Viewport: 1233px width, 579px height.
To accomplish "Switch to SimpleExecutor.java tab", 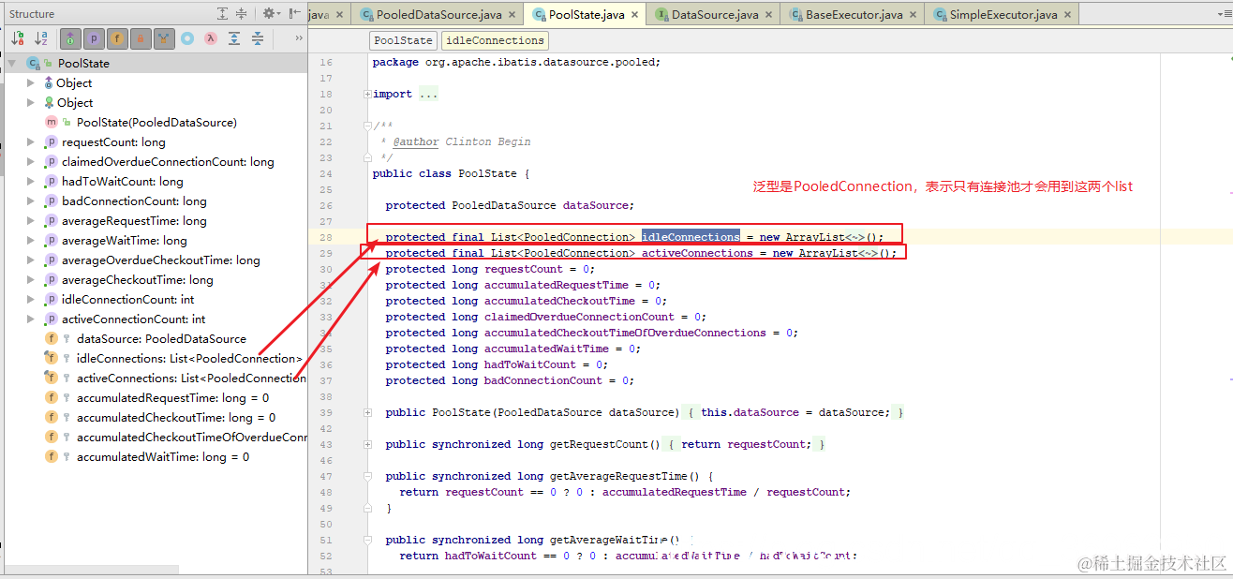I will click(x=1003, y=15).
